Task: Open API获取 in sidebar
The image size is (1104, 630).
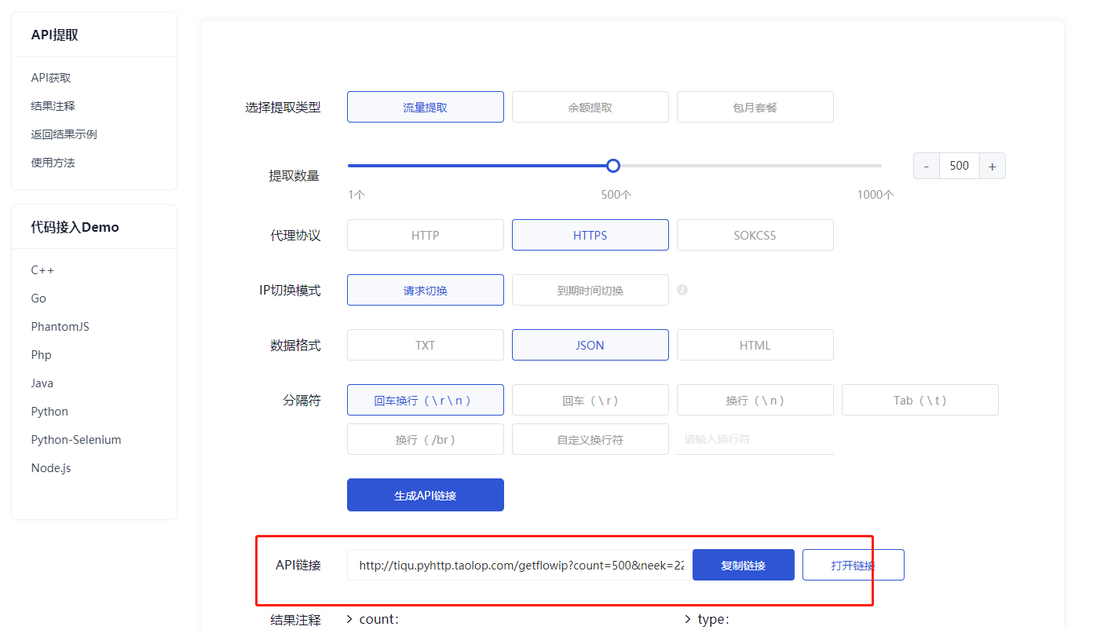Action: click(51, 78)
